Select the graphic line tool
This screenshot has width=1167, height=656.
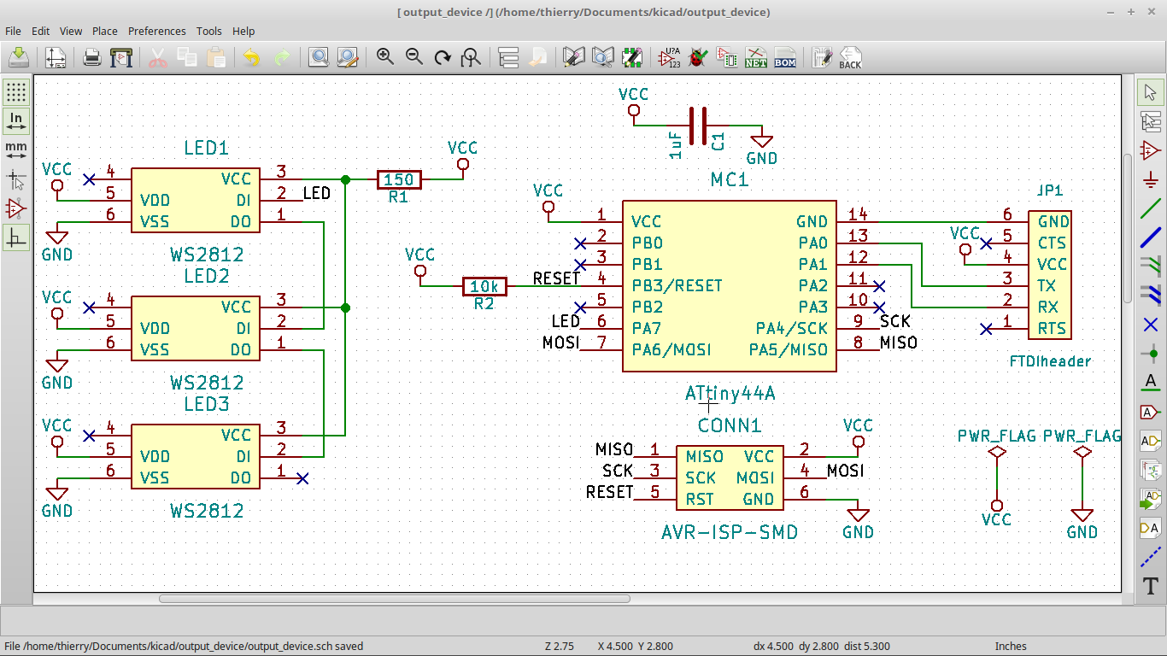click(x=1151, y=557)
